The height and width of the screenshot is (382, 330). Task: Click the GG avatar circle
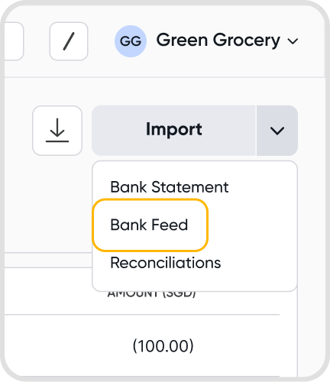click(131, 41)
